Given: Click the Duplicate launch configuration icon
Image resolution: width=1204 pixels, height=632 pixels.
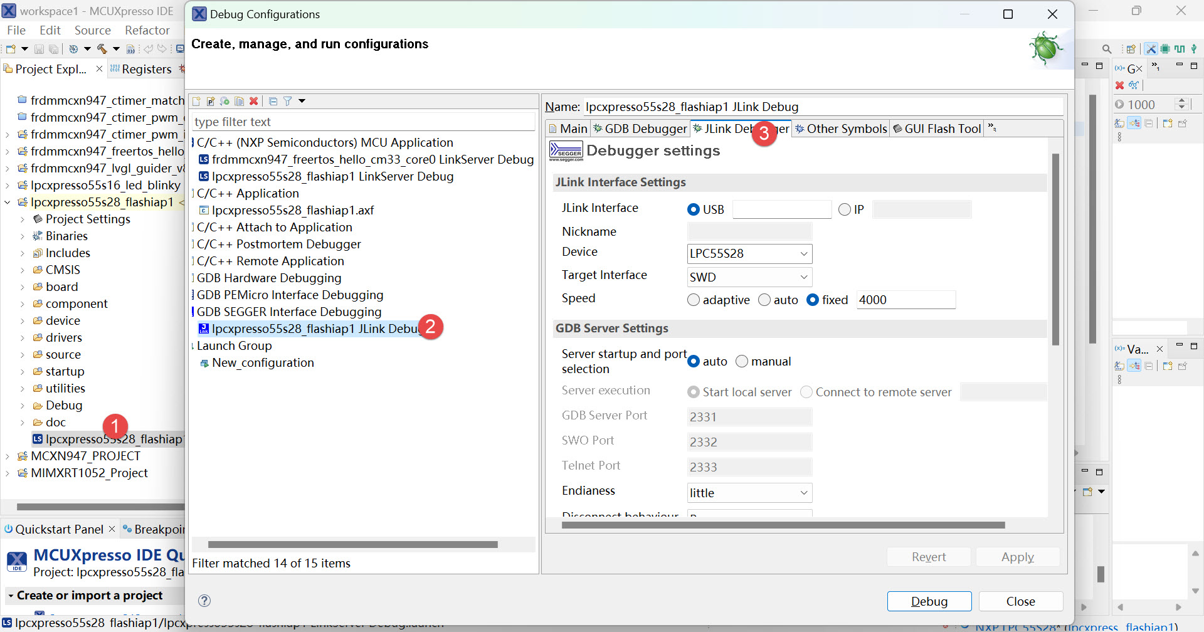Looking at the screenshot, I should 239,102.
